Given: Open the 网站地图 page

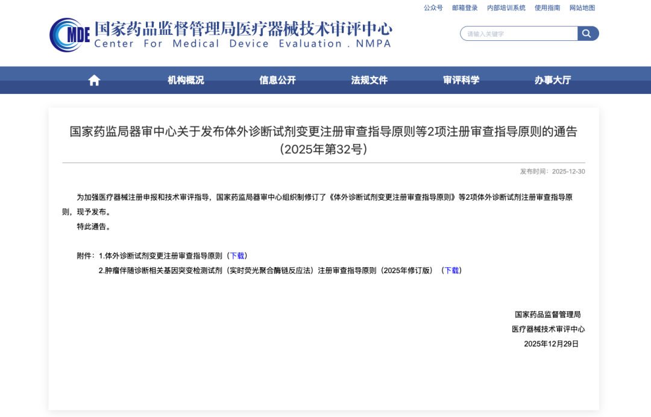Looking at the screenshot, I should point(582,8).
